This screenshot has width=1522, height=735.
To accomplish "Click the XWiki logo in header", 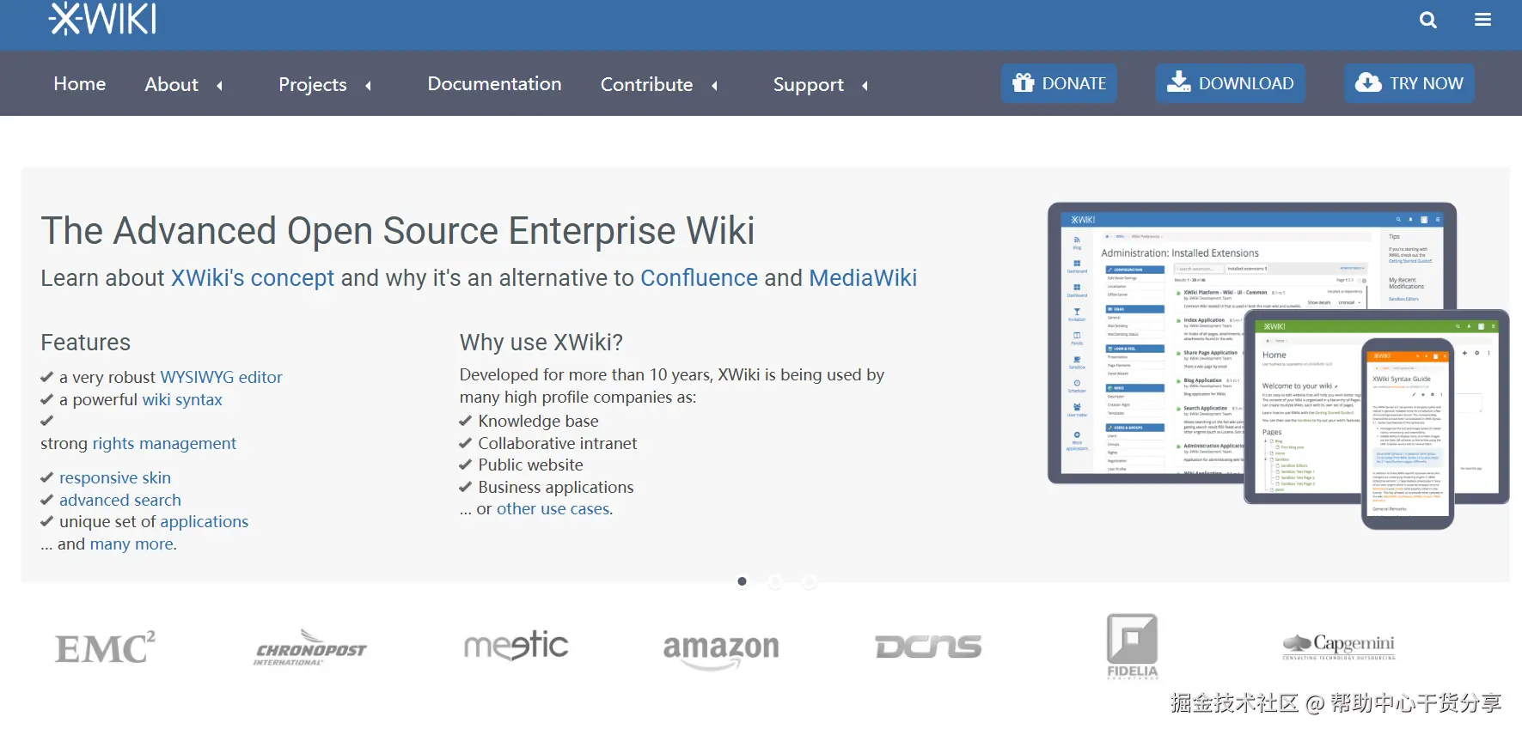I will point(103,18).
